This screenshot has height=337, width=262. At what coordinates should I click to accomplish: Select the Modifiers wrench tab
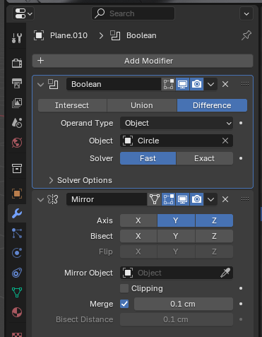point(17,213)
